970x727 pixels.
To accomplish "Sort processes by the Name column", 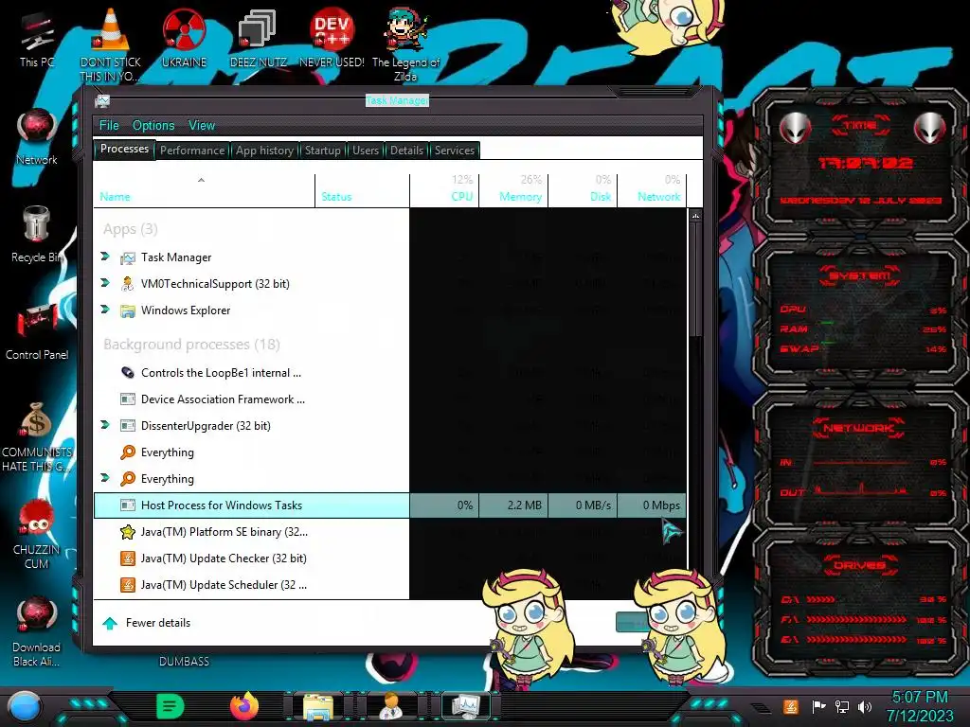I will 205,190.
